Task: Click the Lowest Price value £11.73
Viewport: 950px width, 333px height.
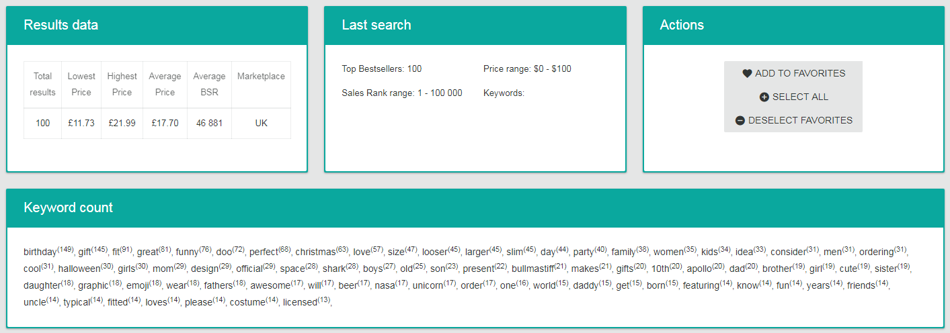Action: [81, 124]
